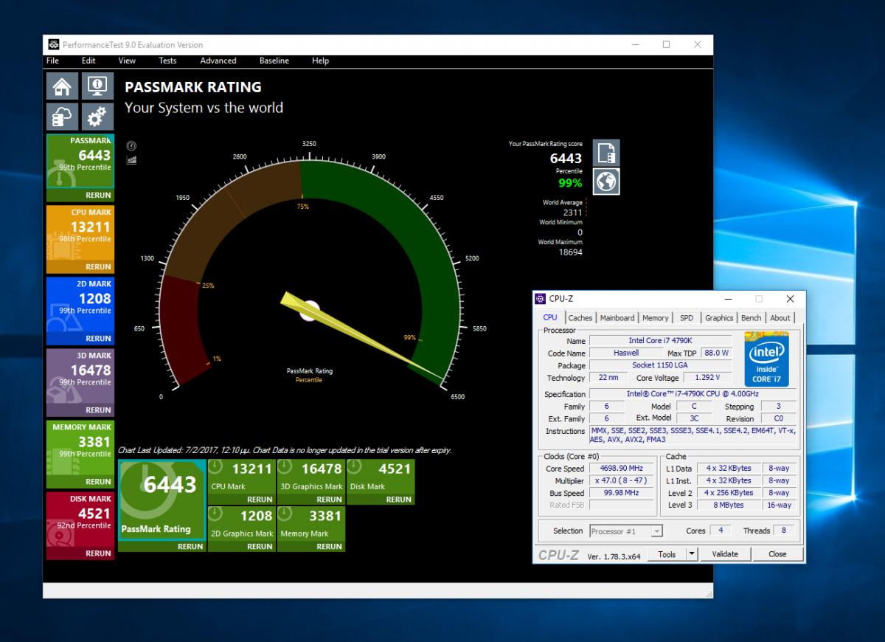Click the cloud baseline management icon
The width and height of the screenshot is (885, 642).
(x=63, y=117)
